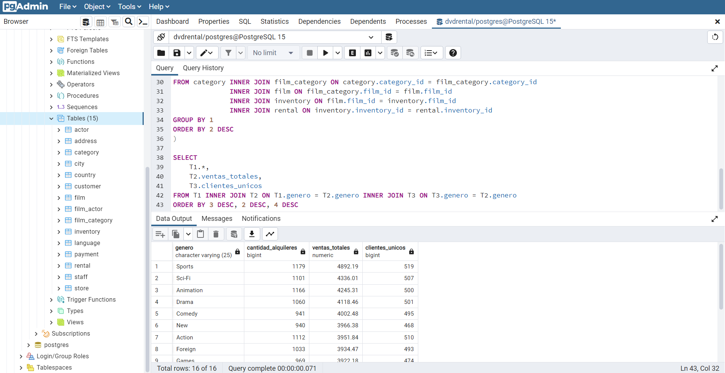Viewport: 725px width, 373px height.
Task: Open the connection selector dropdown
Action: tap(371, 37)
